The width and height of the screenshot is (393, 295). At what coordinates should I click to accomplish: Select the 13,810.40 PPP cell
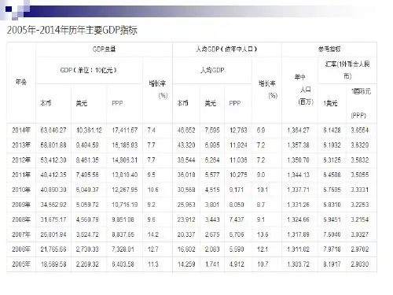[x=125, y=175]
